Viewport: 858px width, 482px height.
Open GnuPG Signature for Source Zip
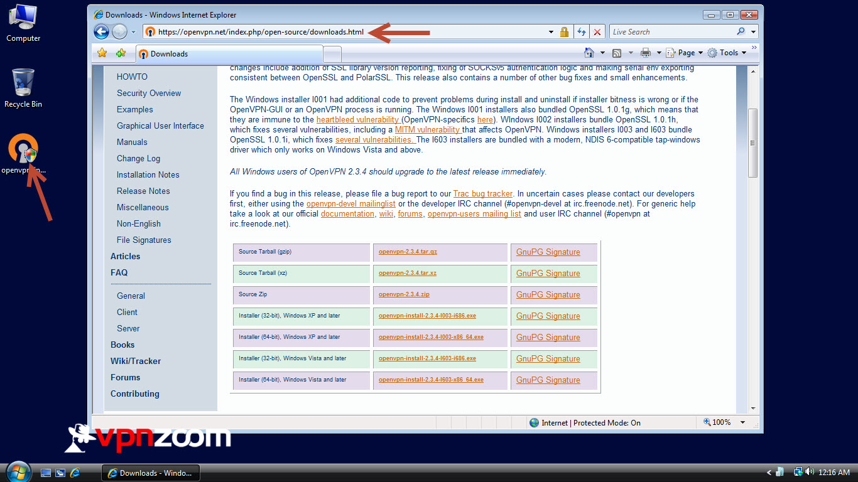(x=548, y=294)
